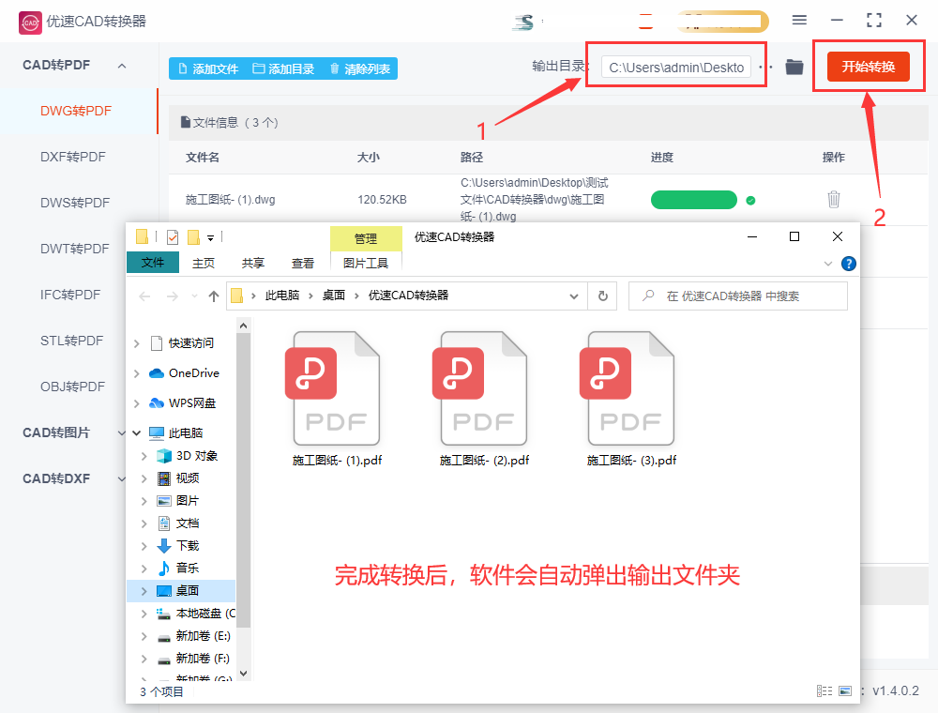Image resolution: width=938 pixels, height=713 pixels.
Task: Collapse the 此电脑 tree node
Action: coord(136,432)
